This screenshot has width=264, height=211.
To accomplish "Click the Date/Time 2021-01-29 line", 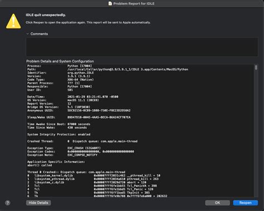I will point(72,97).
